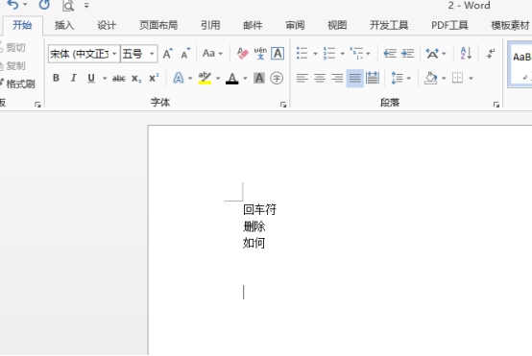Click Increase Indent icon

pyautogui.click(x=407, y=54)
